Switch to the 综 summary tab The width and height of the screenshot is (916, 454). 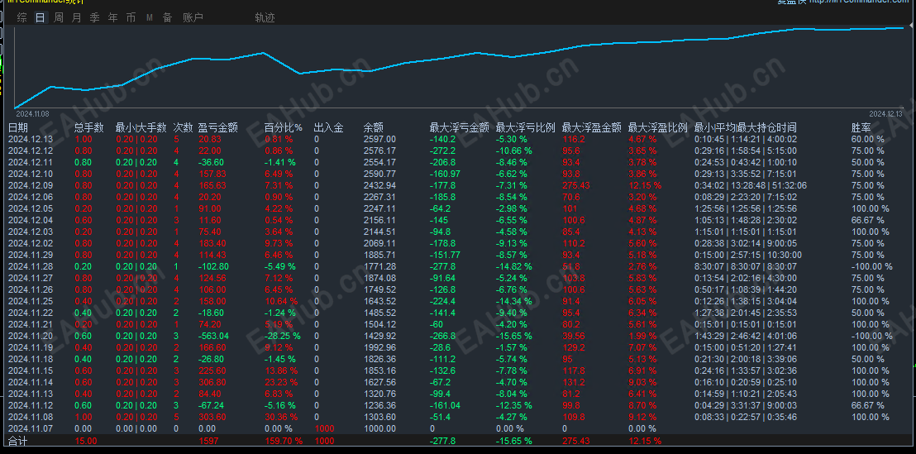point(22,17)
